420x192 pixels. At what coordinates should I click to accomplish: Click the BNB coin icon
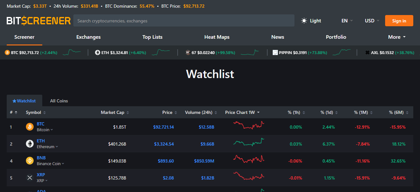[29, 160]
